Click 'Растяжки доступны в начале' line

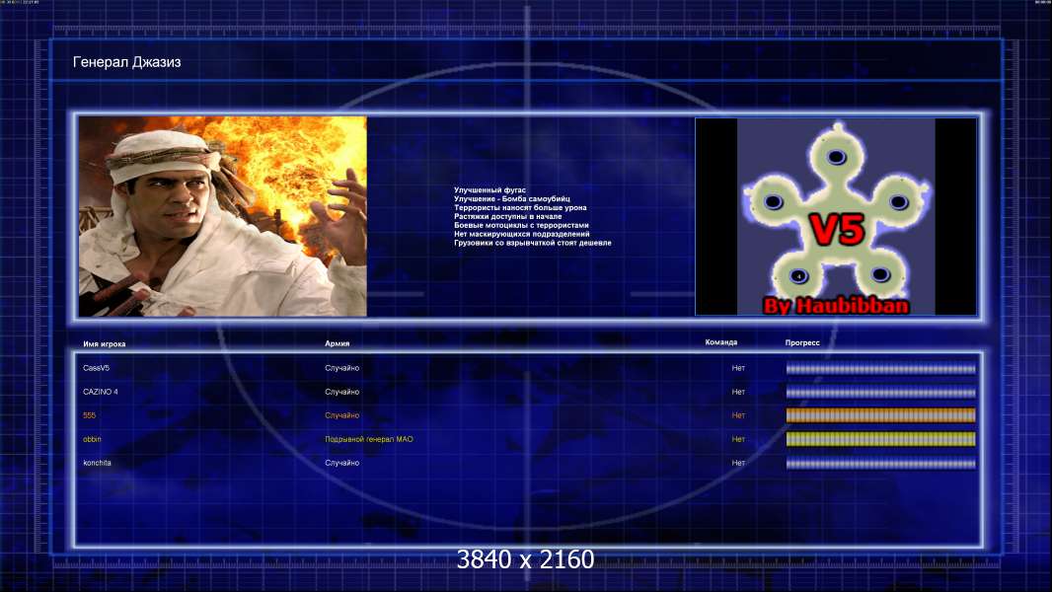point(508,216)
